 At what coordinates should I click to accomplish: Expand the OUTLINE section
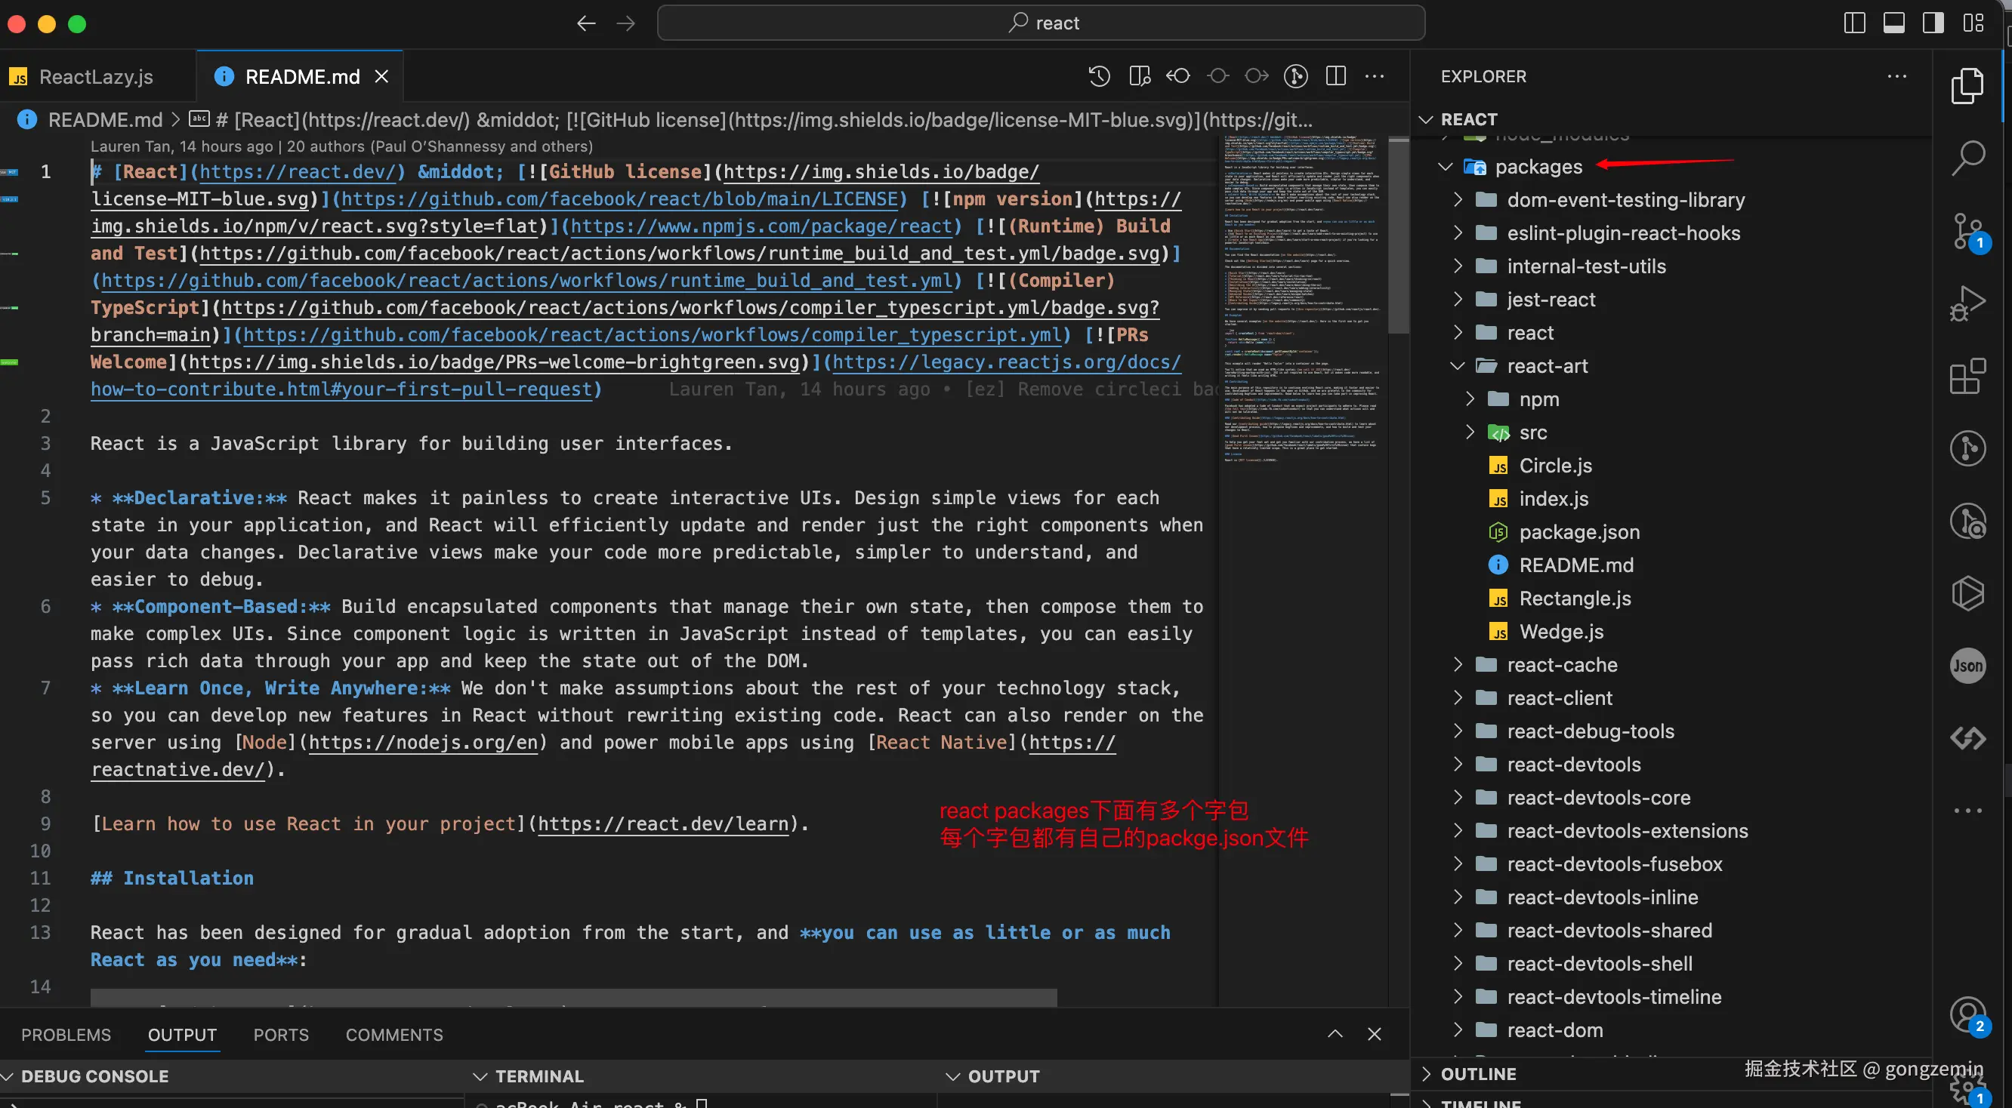pos(1478,1075)
